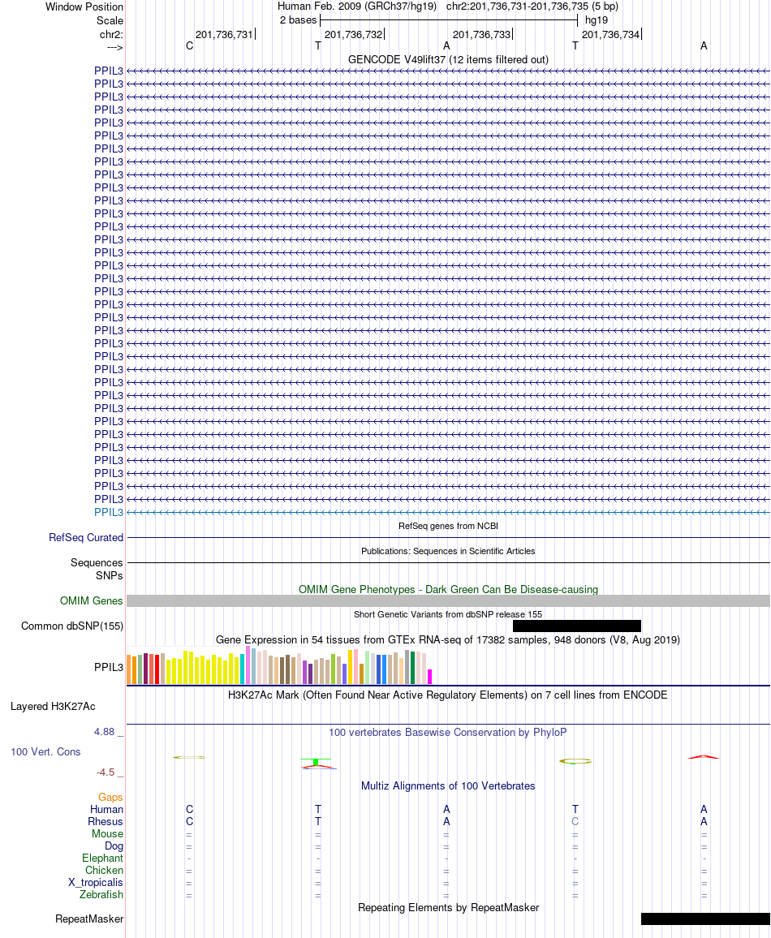Select the Zebrafish alignment row label

[x=101, y=895]
